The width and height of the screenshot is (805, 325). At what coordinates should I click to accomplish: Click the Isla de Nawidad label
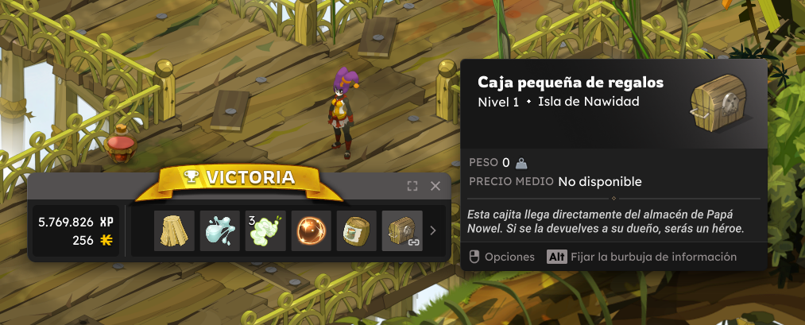[589, 102]
